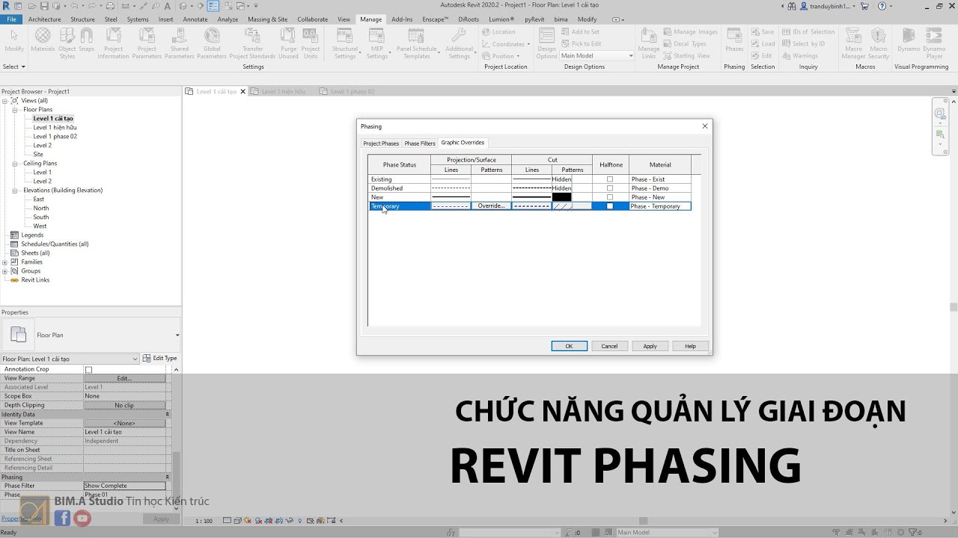Switch to Level 1 hiện hữu view tab

[x=284, y=91]
